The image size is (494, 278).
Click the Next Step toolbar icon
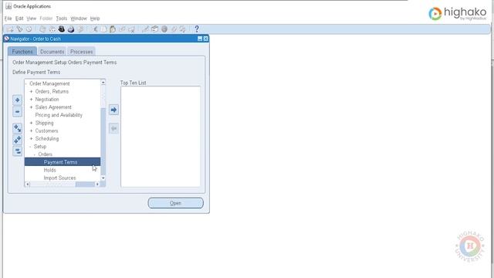point(52,29)
